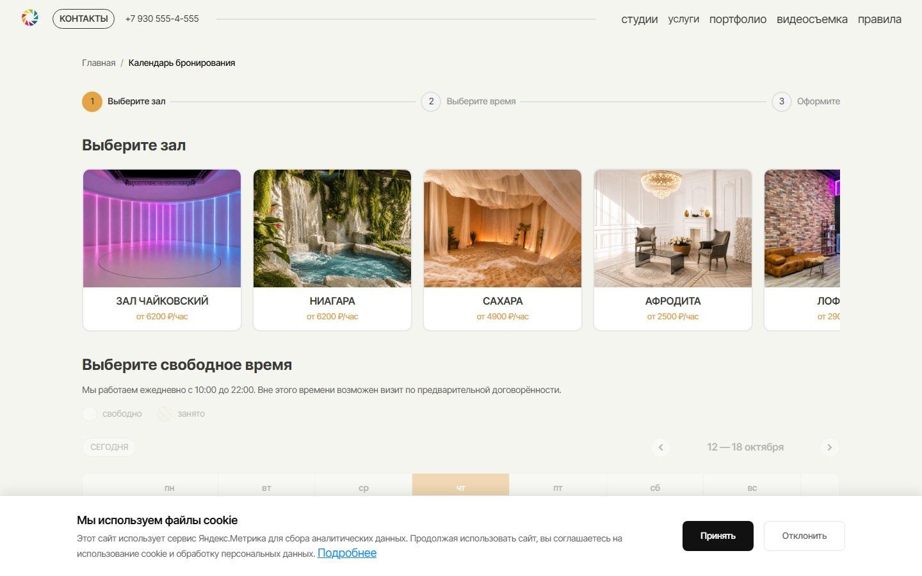Click the 12 — 18 октября date range
This screenshot has width=922, height=576.
tap(745, 447)
